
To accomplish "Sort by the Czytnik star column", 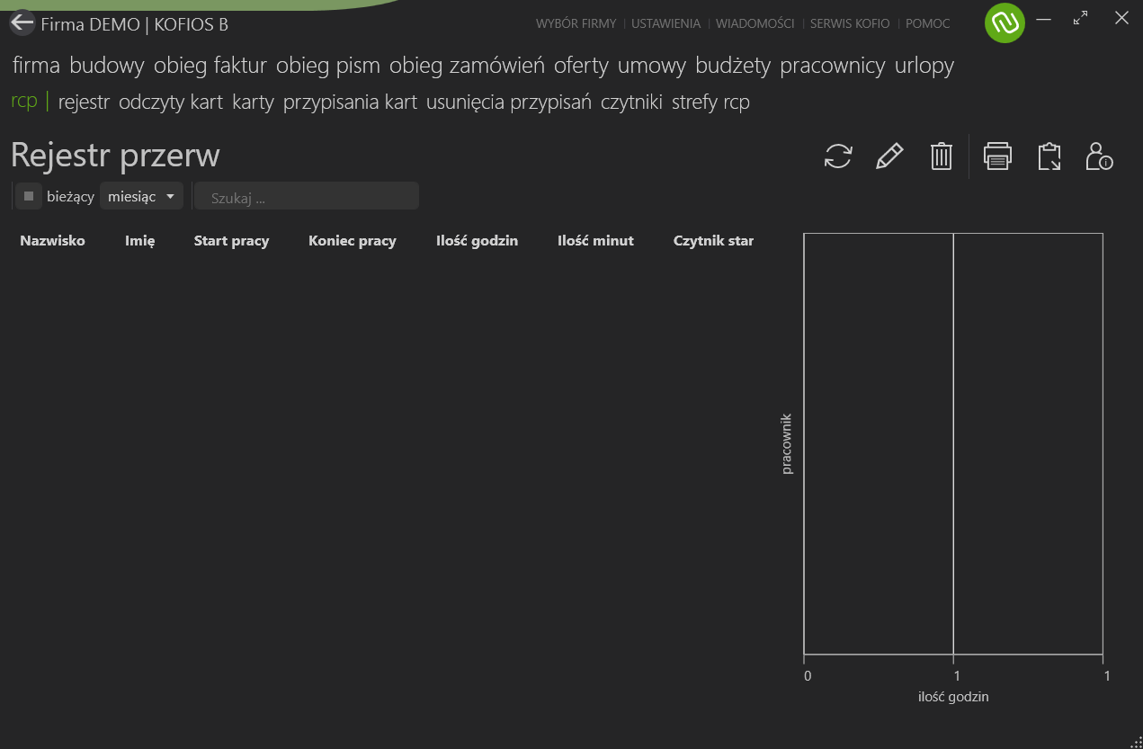I will tap(713, 240).
